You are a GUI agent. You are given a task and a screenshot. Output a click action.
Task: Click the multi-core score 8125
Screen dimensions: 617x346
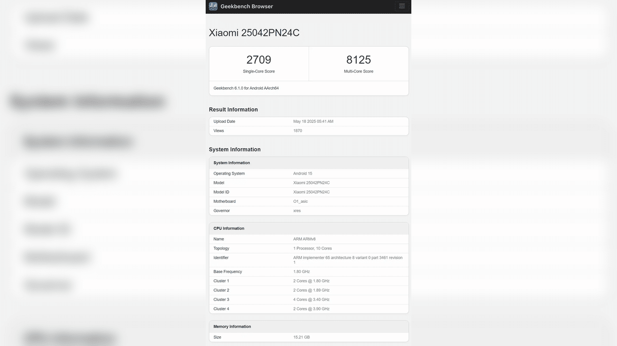pyautogui.click(x=359, y=60)
